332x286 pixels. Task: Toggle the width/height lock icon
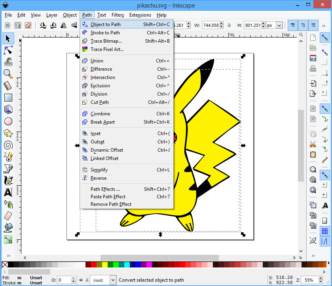229,25
